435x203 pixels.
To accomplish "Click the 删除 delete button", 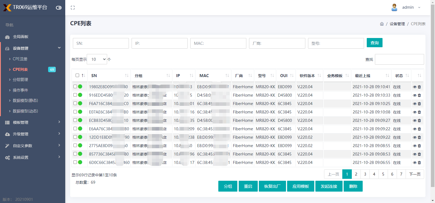I will tap(353, 186).
